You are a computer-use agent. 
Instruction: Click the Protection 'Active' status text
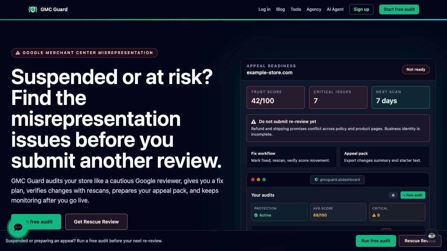(x=265, y=215)
